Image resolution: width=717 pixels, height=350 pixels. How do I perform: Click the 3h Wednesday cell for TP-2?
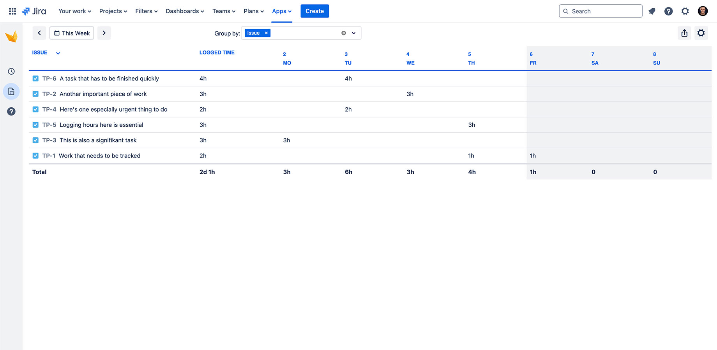[x=410, y=94]
